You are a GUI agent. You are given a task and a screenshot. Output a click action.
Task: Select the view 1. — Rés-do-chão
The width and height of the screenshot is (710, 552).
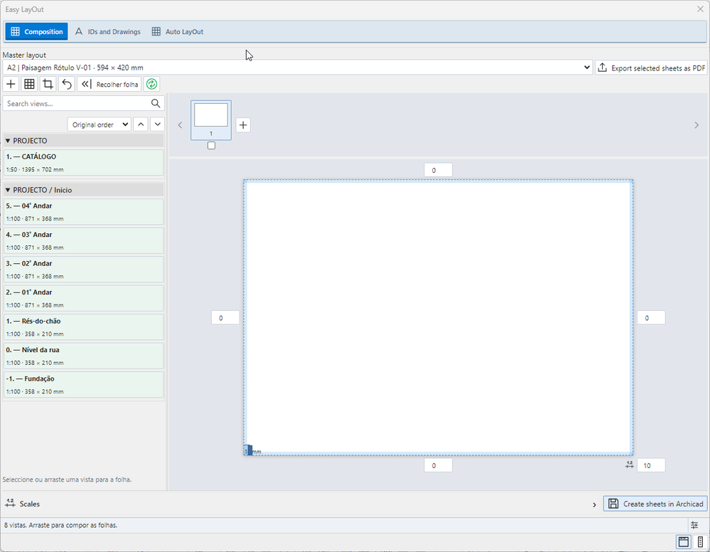click(83, 327)
